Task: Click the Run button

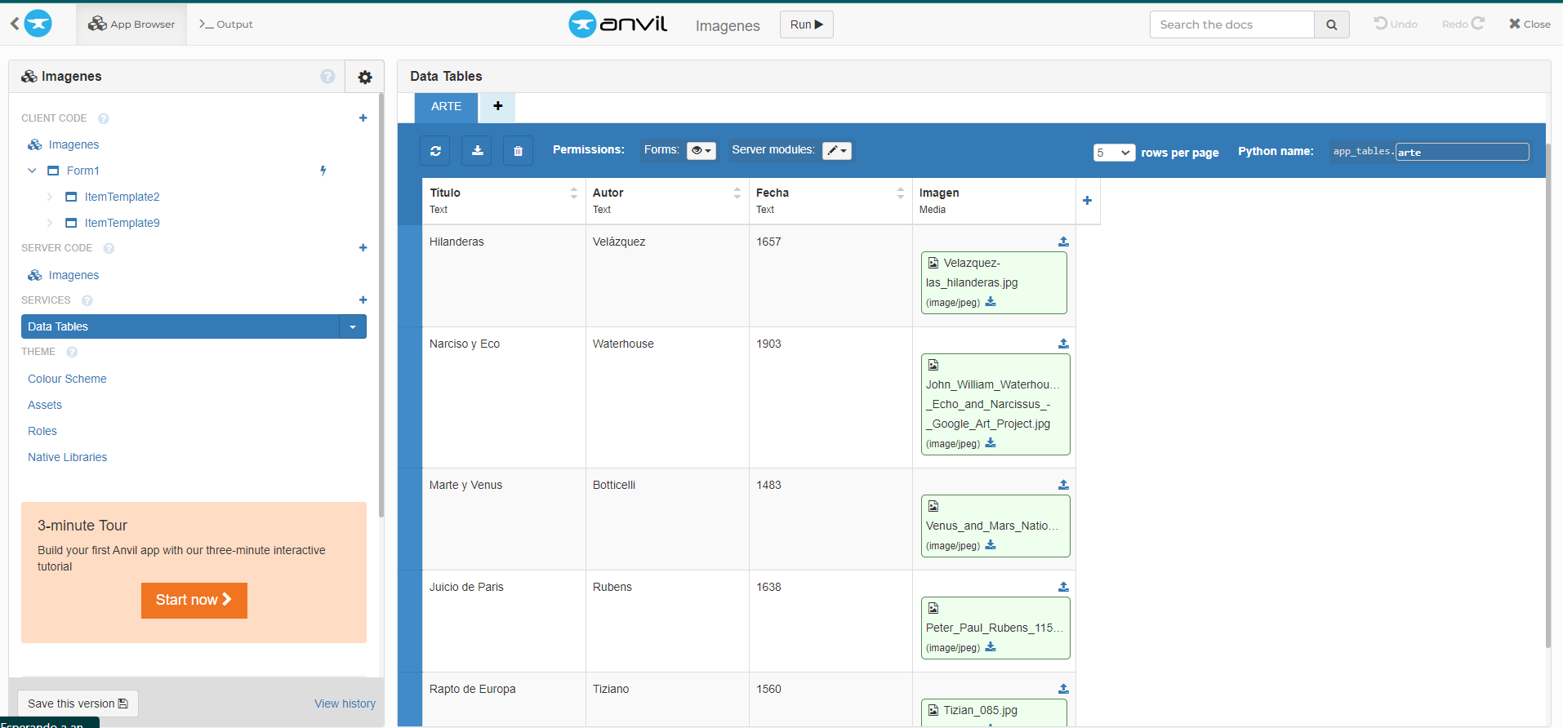Action: pyautogui.click(x=806, y=24)
